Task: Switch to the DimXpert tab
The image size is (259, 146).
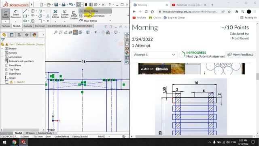Action: pyautogui.click(x=40, y=26)
